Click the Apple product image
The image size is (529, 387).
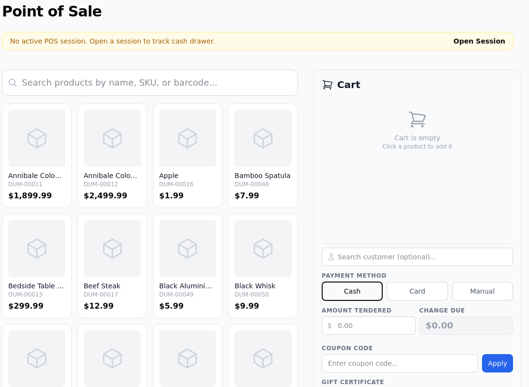[x=187, y=138]
